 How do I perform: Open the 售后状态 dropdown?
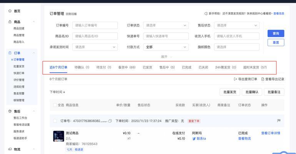click(236, 25)
